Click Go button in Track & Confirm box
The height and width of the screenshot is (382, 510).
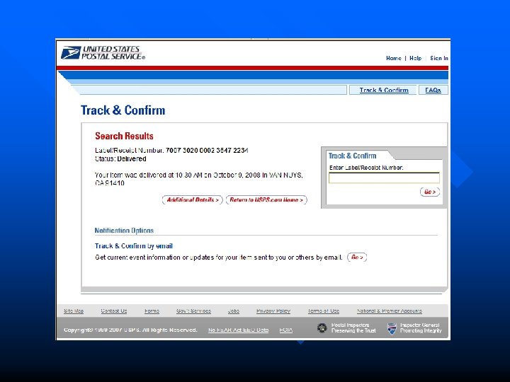click(430, 192)
